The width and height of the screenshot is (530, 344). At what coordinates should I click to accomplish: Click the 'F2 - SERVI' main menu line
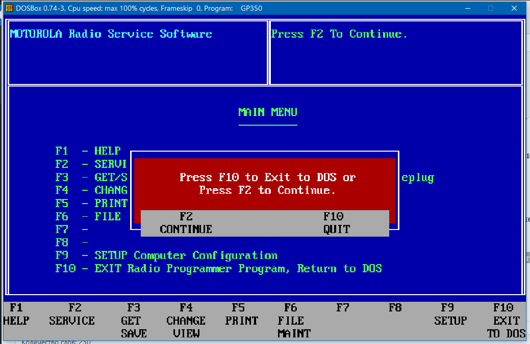pos(91,164)
